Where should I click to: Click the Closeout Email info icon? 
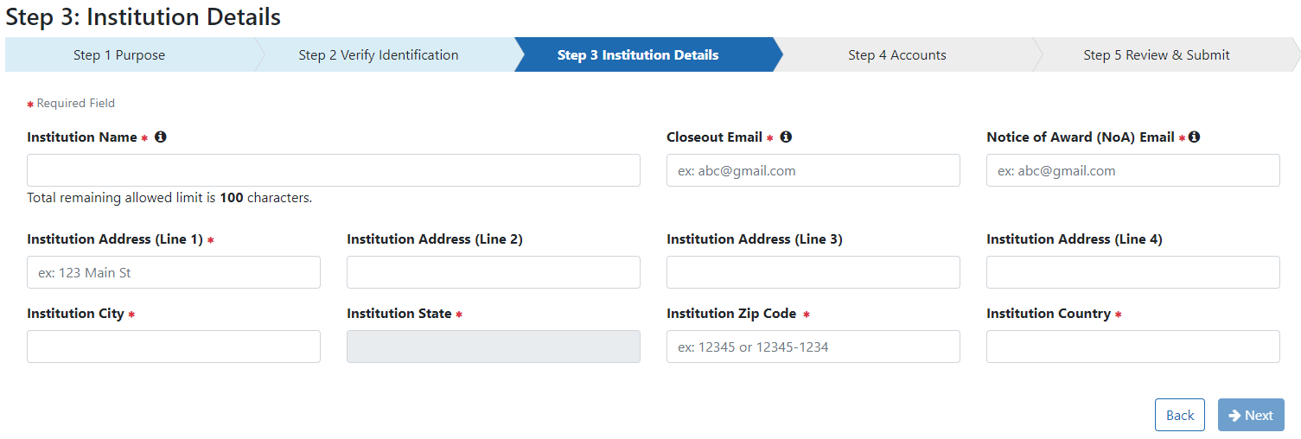pos(786,137)
